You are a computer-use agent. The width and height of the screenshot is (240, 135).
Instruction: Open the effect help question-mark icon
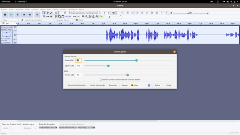[x=149, y=85]
